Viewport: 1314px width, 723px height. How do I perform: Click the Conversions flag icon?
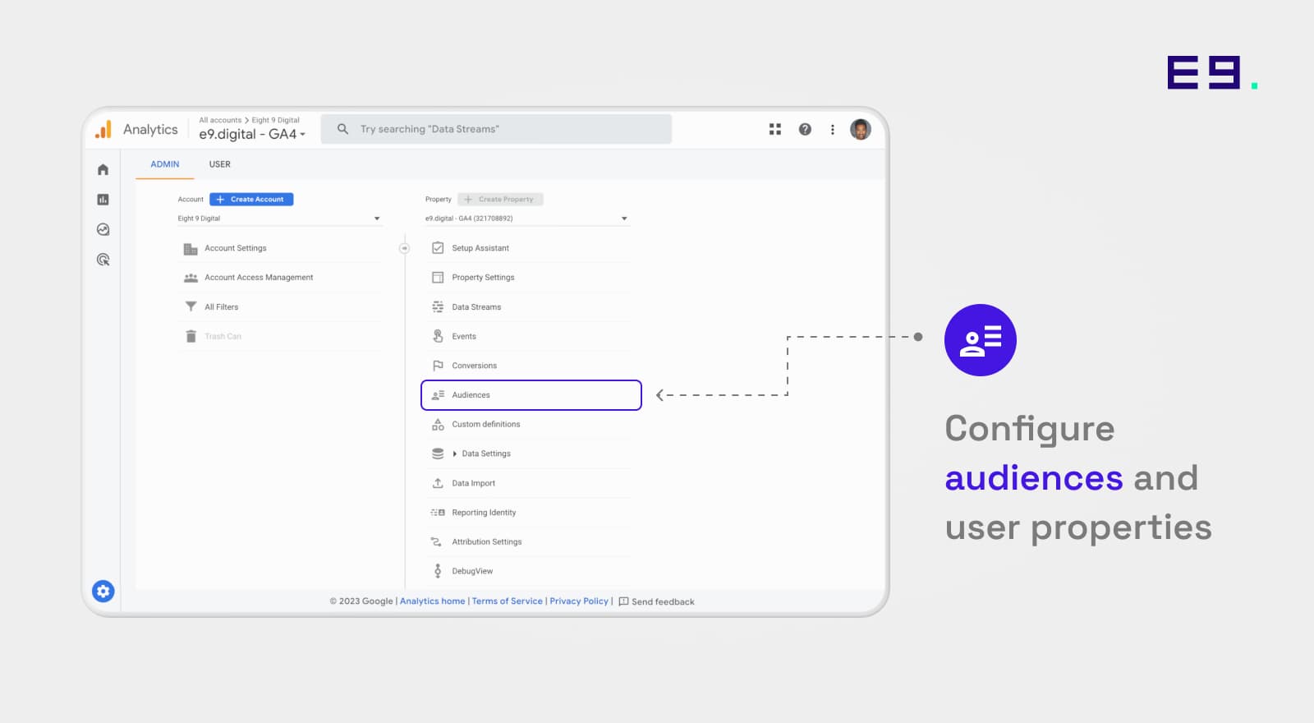[x=438, y=366]
